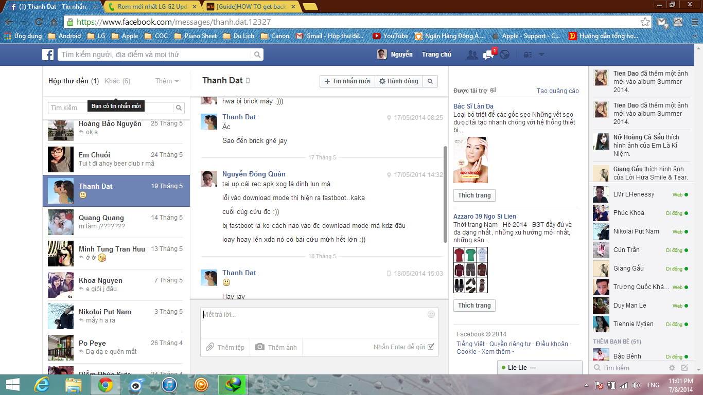Click the Tạo quảng cáo link

click(x=557, y=91)
